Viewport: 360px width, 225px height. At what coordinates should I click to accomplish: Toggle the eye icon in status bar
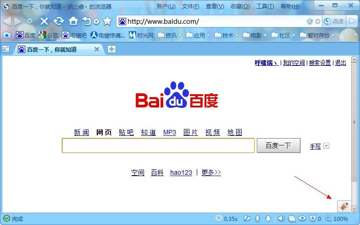(x=302, y=219)
